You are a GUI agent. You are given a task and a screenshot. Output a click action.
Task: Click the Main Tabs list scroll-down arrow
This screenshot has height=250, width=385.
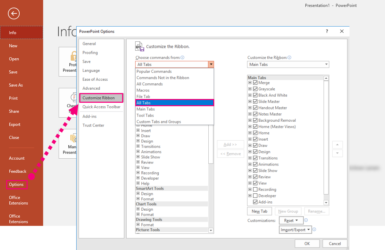point(326,203)
